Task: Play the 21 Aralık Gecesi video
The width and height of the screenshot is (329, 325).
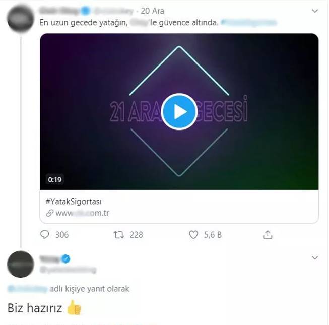Action: coord(179,111)
